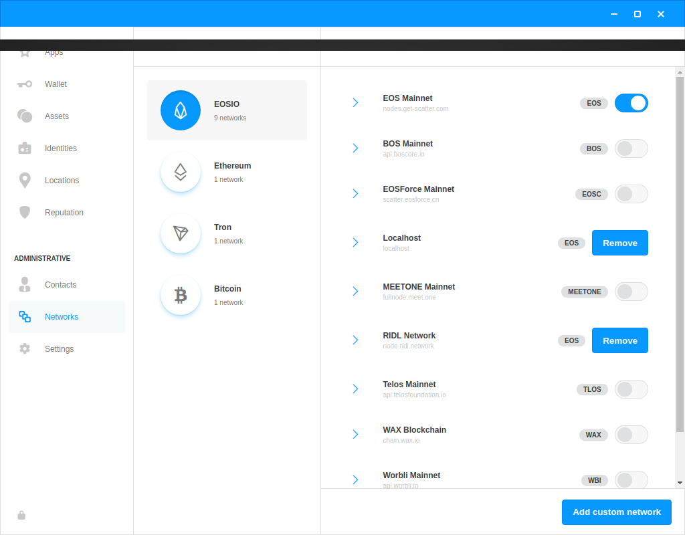Click the Settings gear icon
This screenshot has height=535, width=685.
point(25,348)
